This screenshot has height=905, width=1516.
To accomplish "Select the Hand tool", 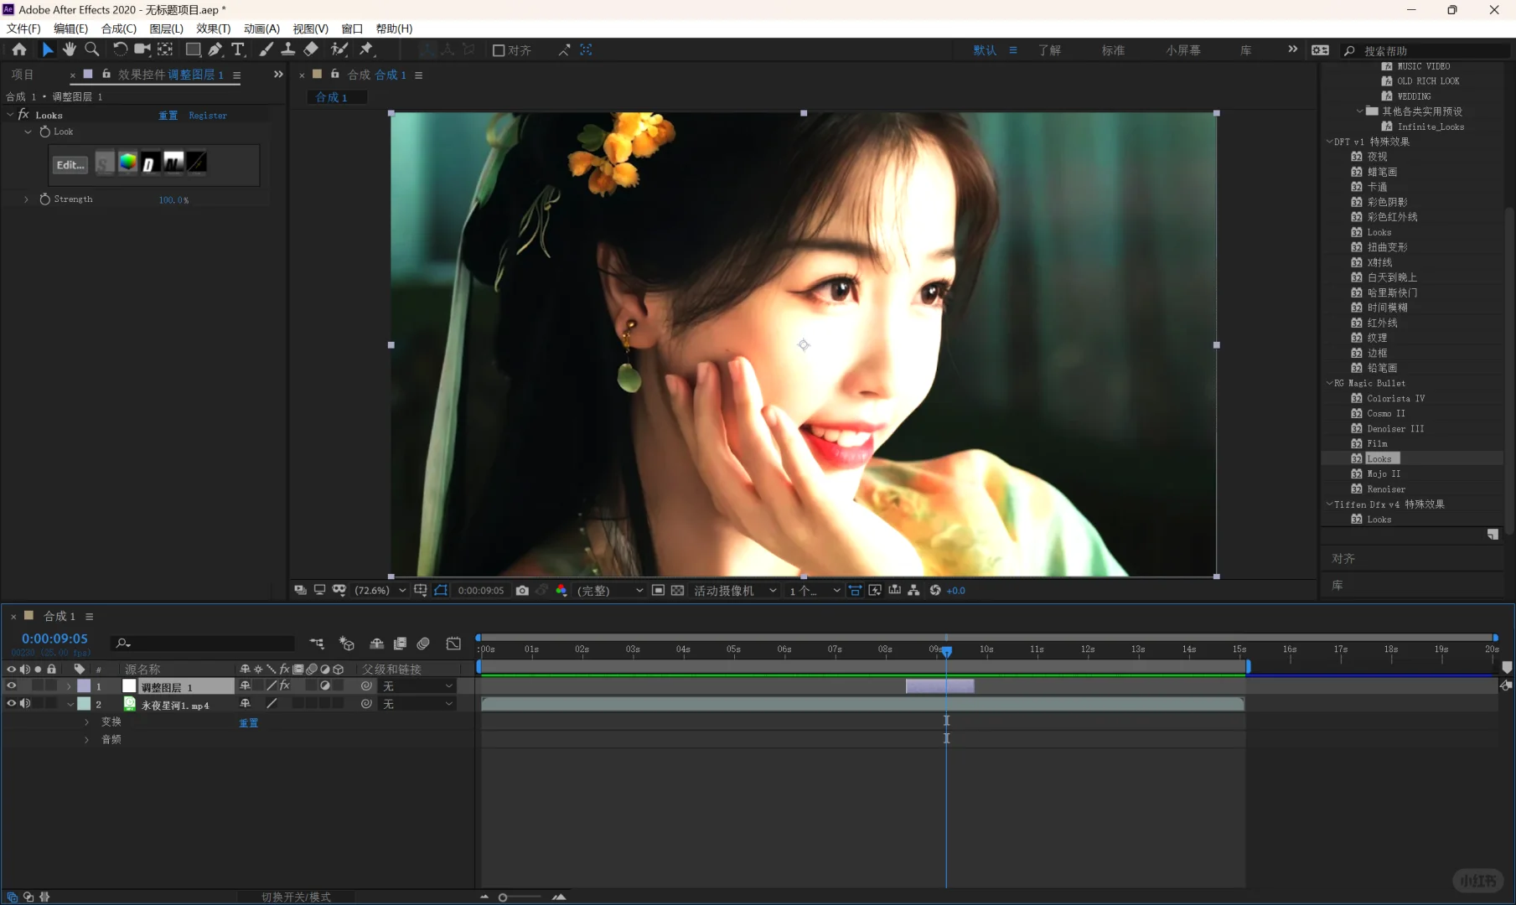I will tap(70, 50).
